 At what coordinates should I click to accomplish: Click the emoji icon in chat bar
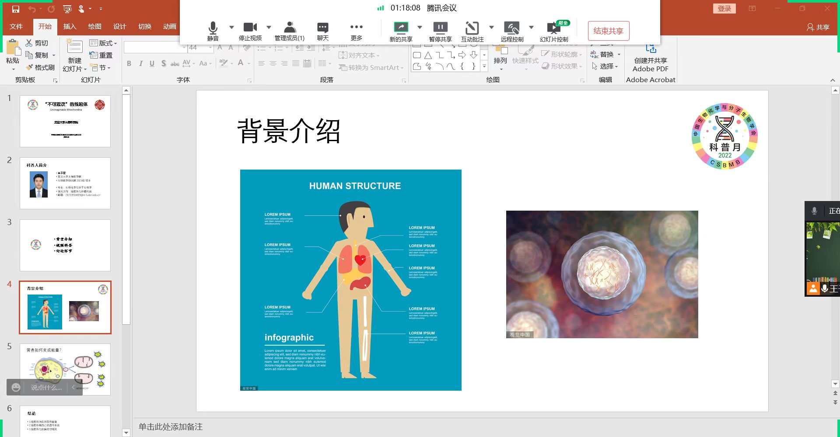tap(16, 387)
